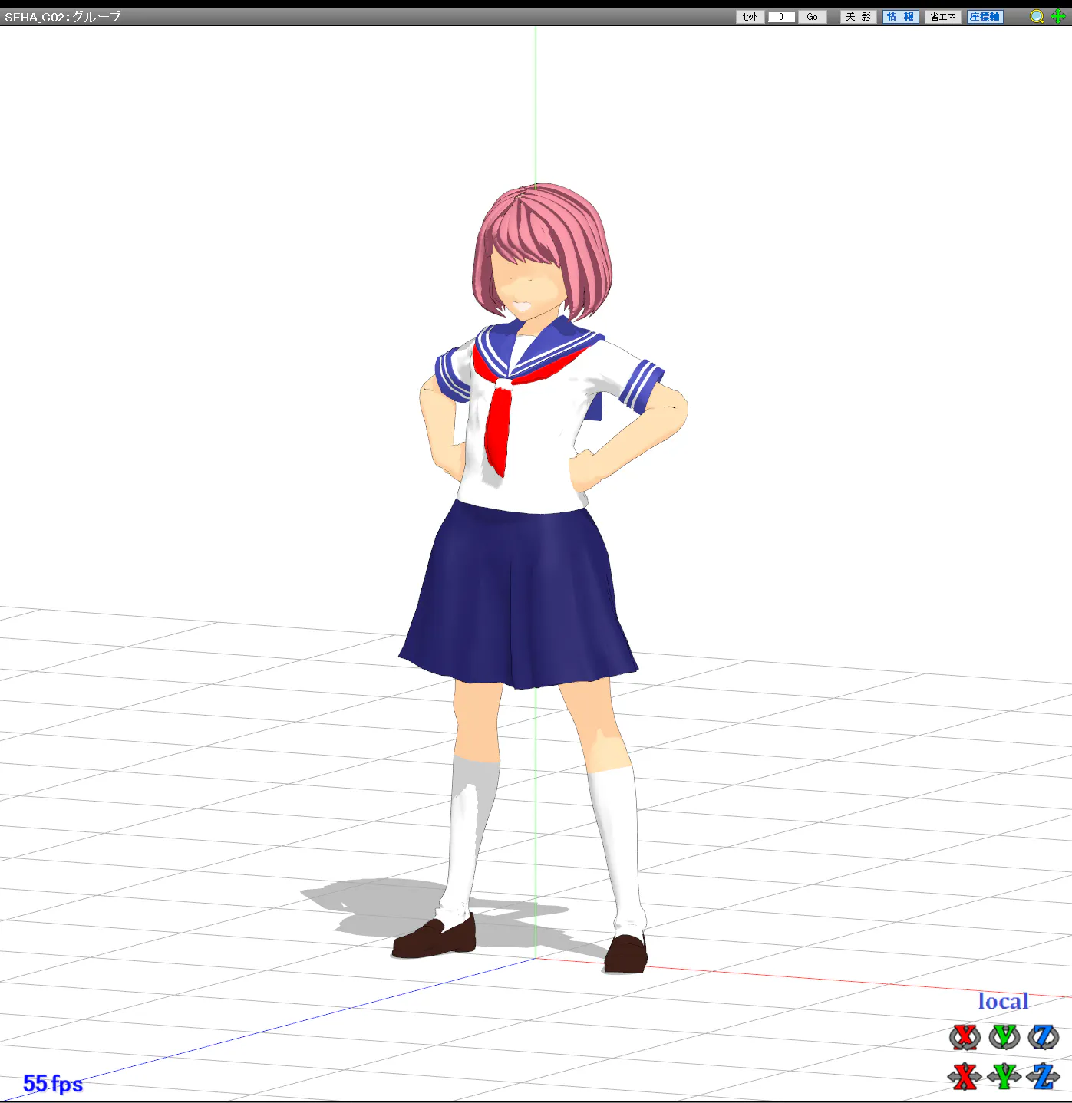1072x1103 pixels.
Task: Click the Z-axis move icon
Action: tap(1043, 1076)
